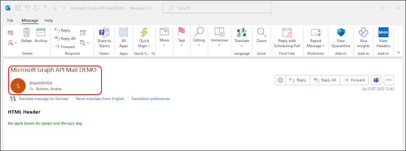This screenshot has width=406, height=151.
Task: Click the MHA View Headers add-in
Action: [x=383, y=38]
